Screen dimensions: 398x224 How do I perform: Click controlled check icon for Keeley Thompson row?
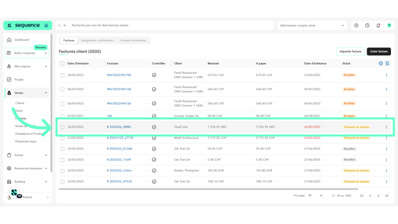point(154,171)
